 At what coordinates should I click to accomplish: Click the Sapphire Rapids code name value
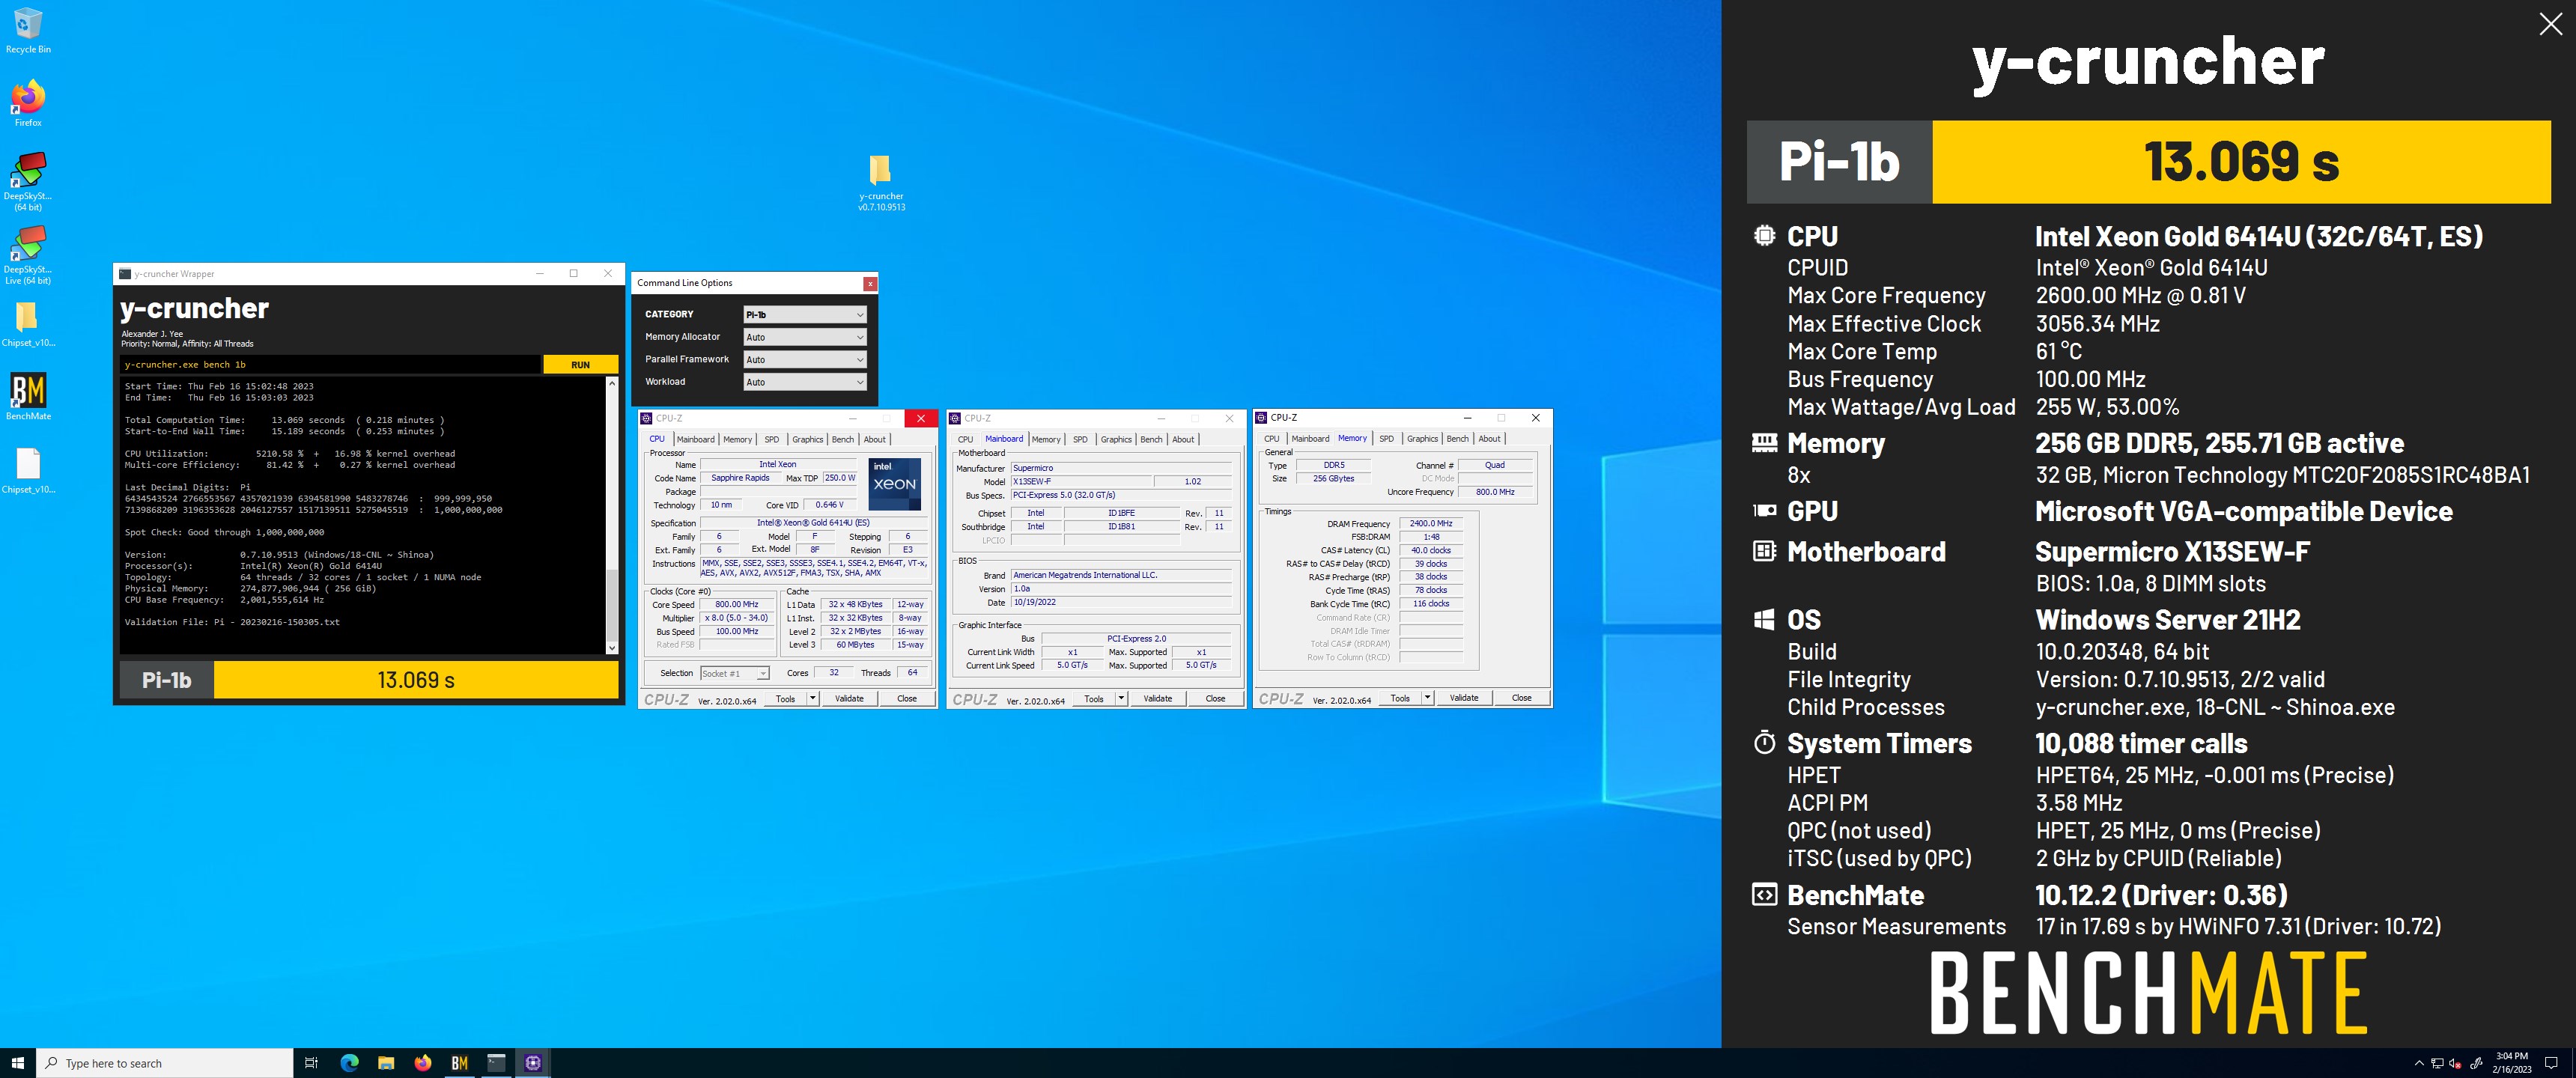pos(740,478)
